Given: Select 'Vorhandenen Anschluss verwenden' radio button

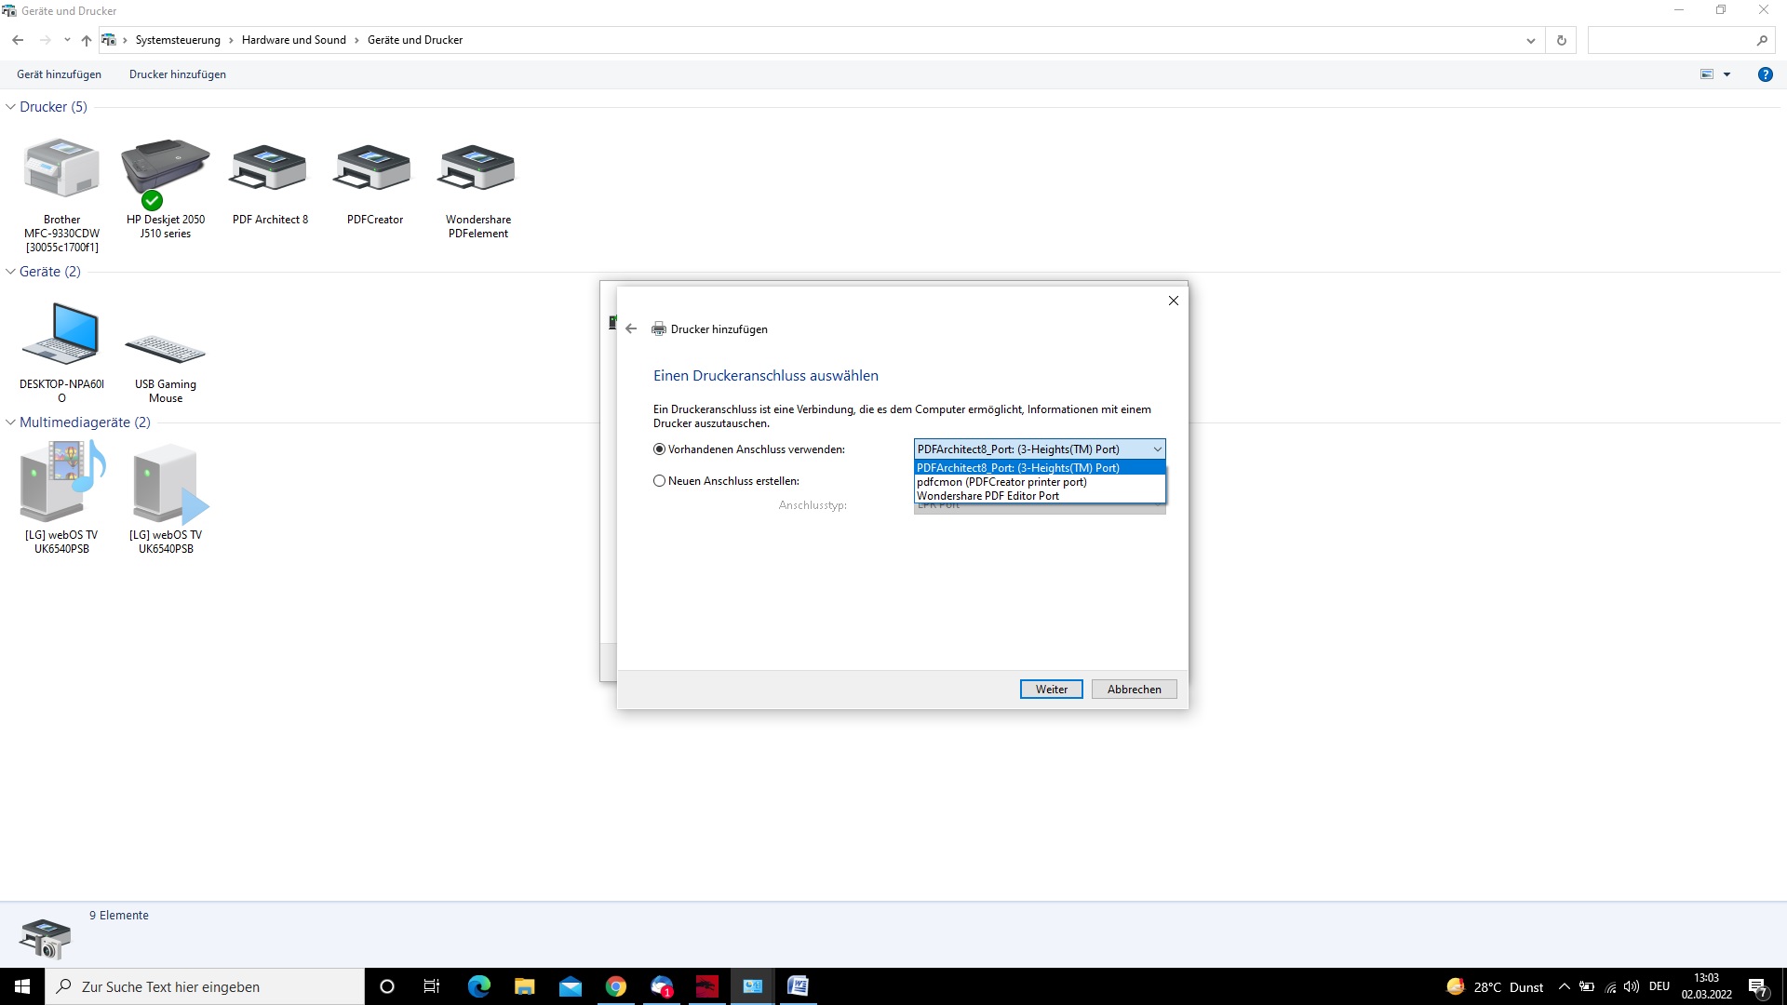Looking at the screenshot, I should click(x=660, y=449).
